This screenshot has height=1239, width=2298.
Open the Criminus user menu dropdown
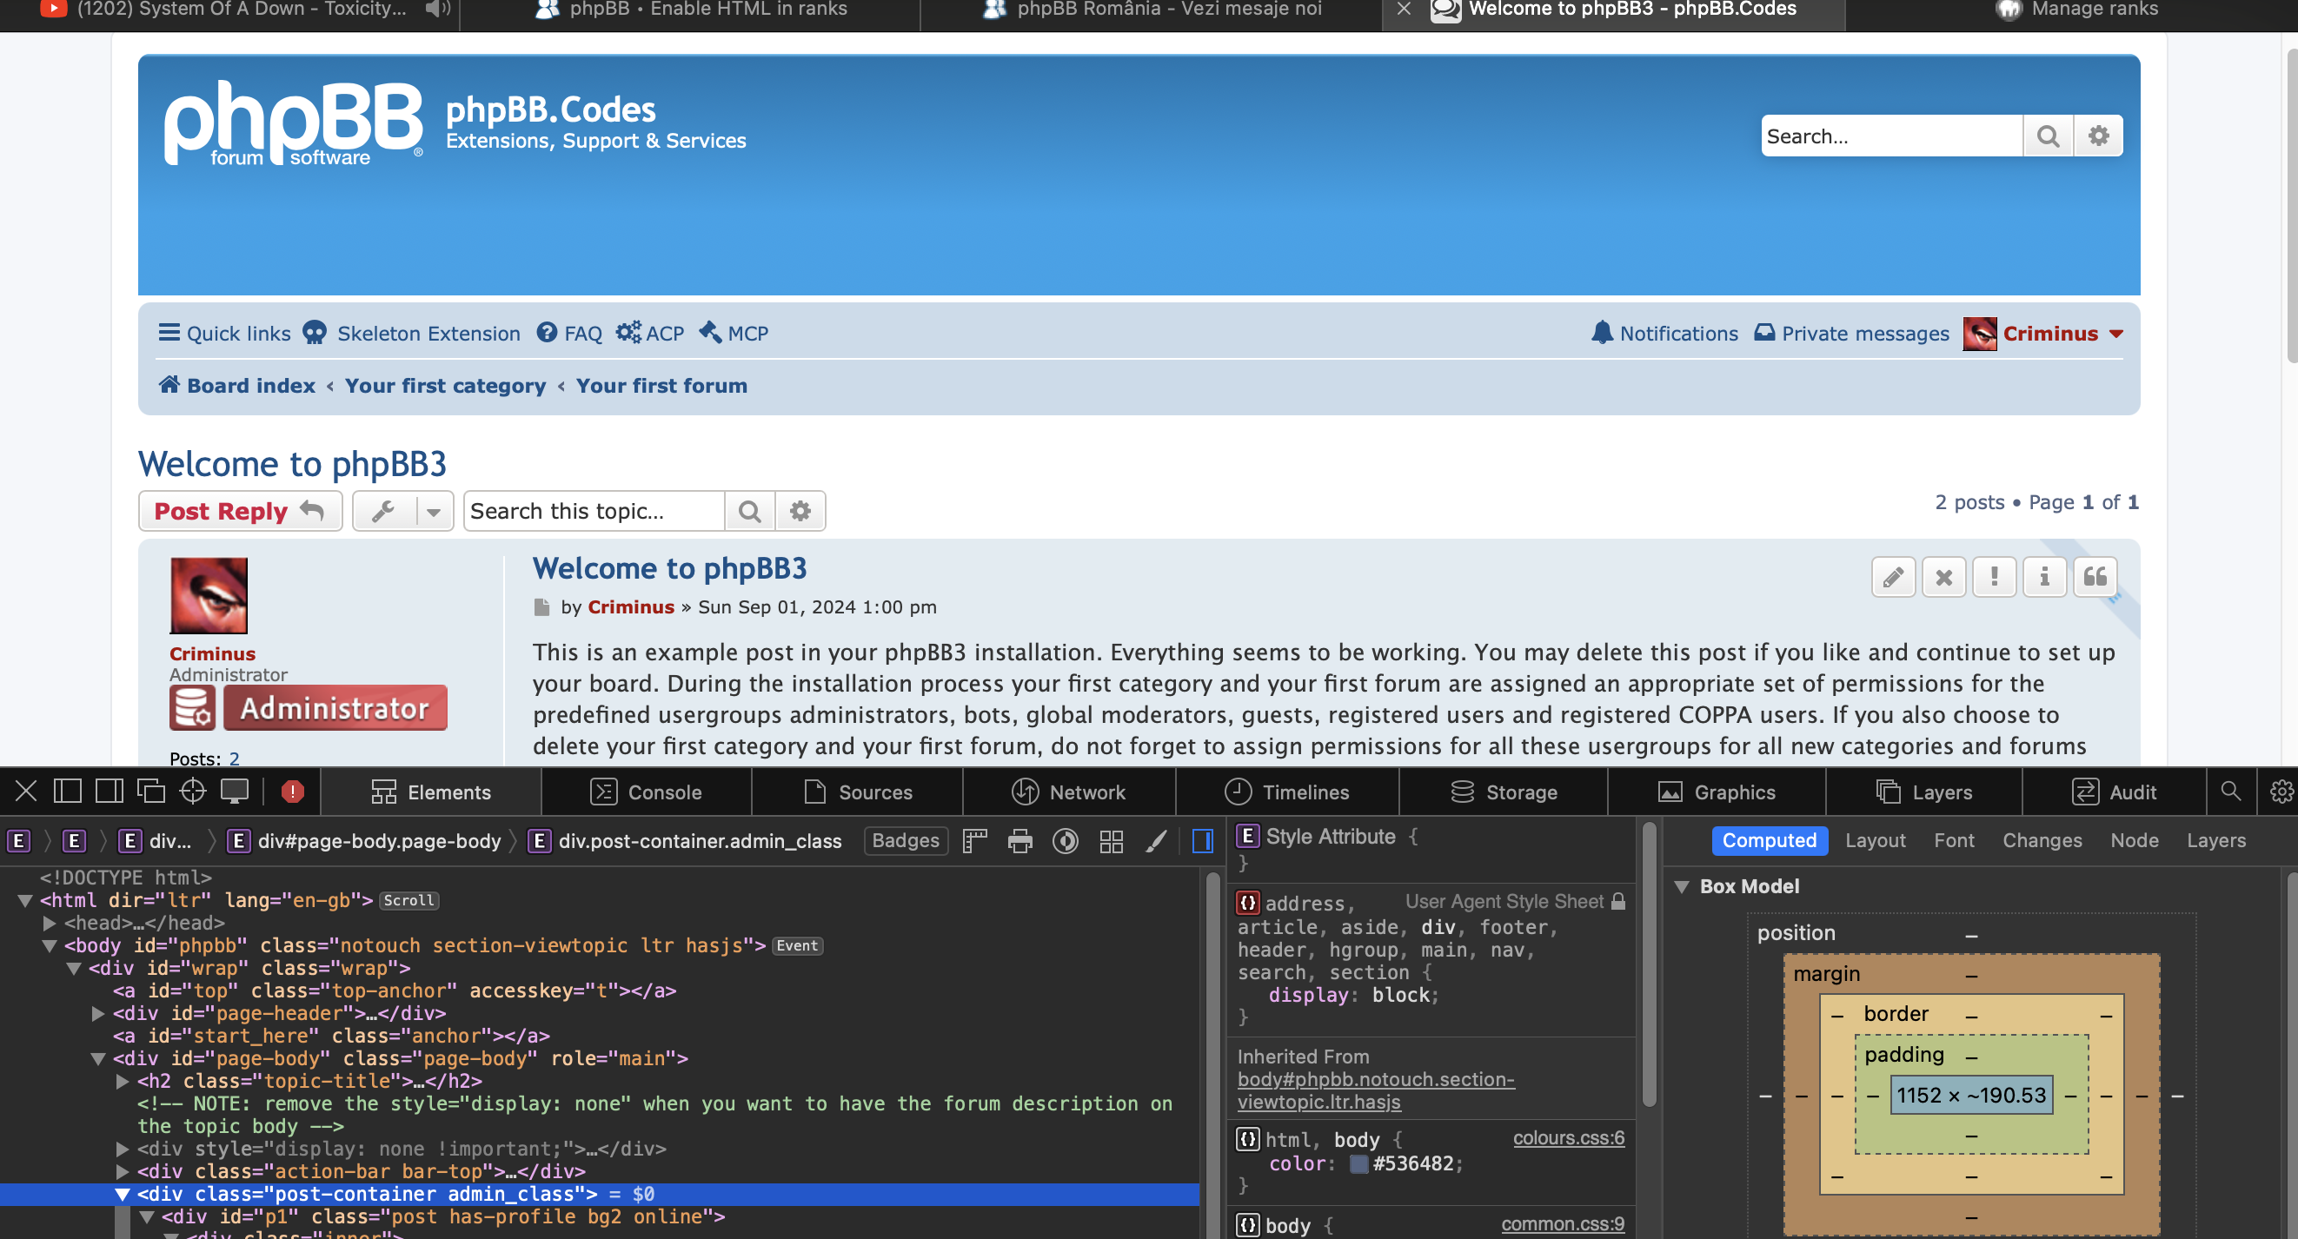(x=2042, y=334)
